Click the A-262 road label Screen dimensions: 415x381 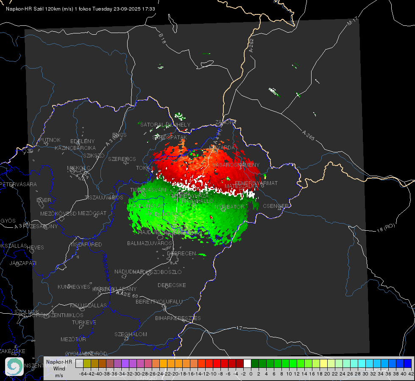[x=251, y=45]
